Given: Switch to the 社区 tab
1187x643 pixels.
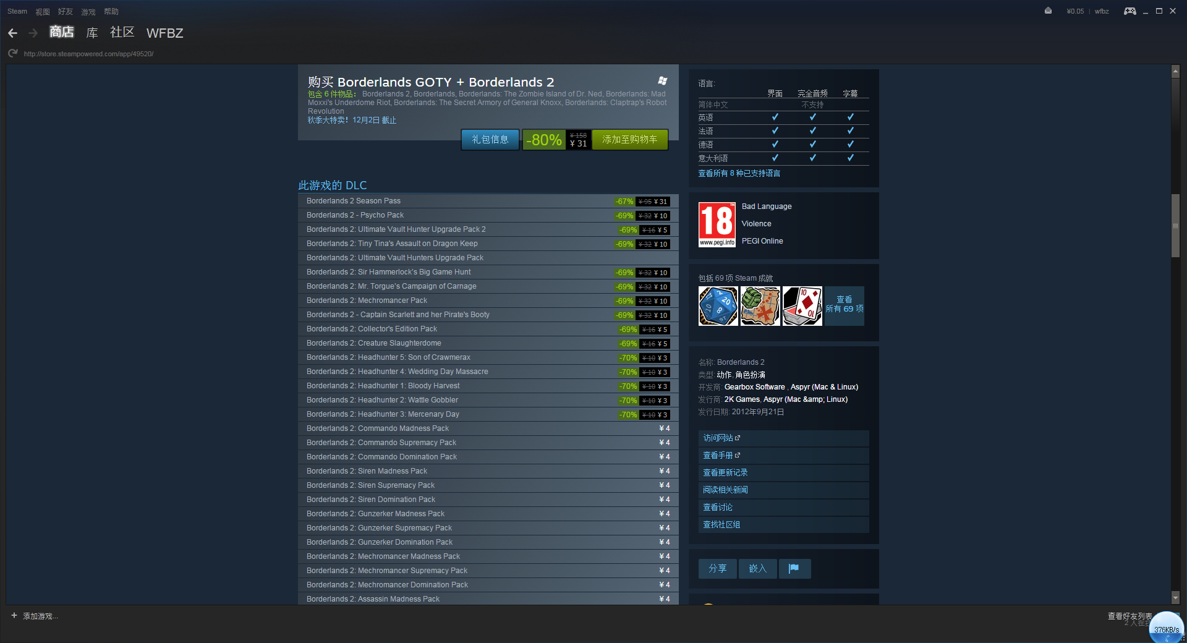Looking at the screenshot, I should click(122, 32).
